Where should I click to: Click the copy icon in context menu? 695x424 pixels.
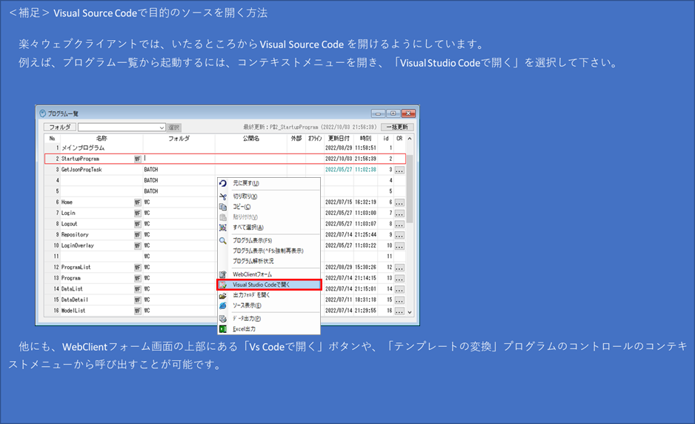point(223,207)
